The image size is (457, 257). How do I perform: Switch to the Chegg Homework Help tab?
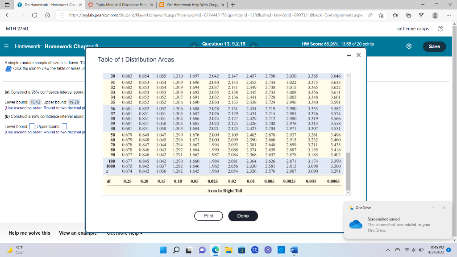click(x=192, y=4)
